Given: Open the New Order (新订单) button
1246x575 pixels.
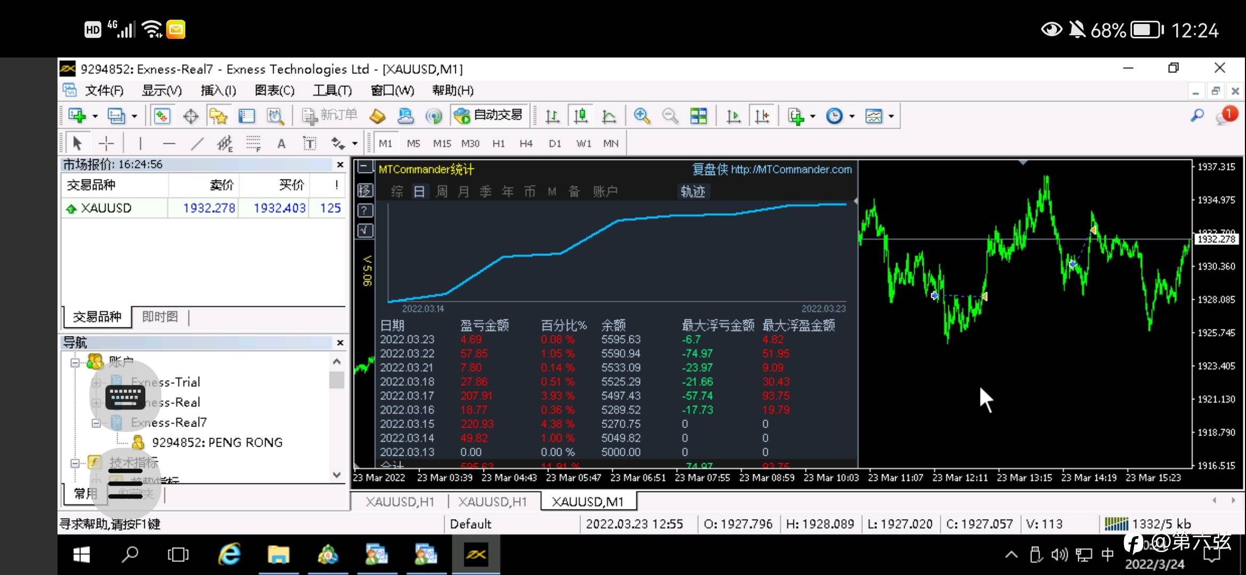Looking at the screenshot, I should tap(330, 116).
